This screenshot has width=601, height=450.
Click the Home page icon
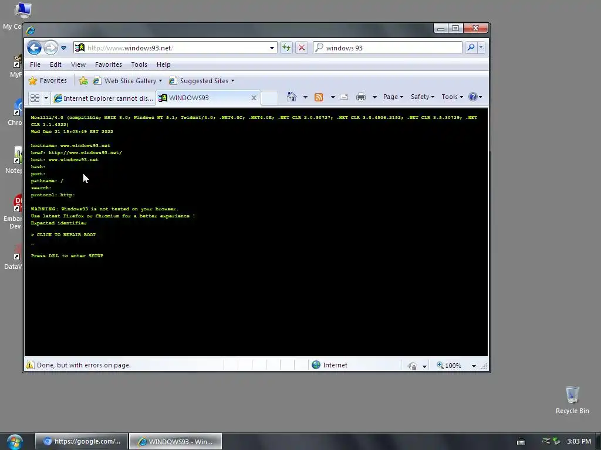pos(292,97)
